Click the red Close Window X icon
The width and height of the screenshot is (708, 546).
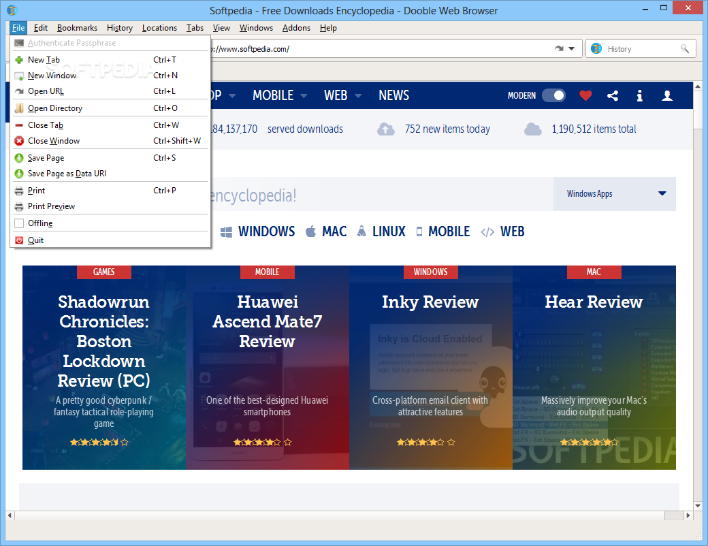(x=19, y=141)
